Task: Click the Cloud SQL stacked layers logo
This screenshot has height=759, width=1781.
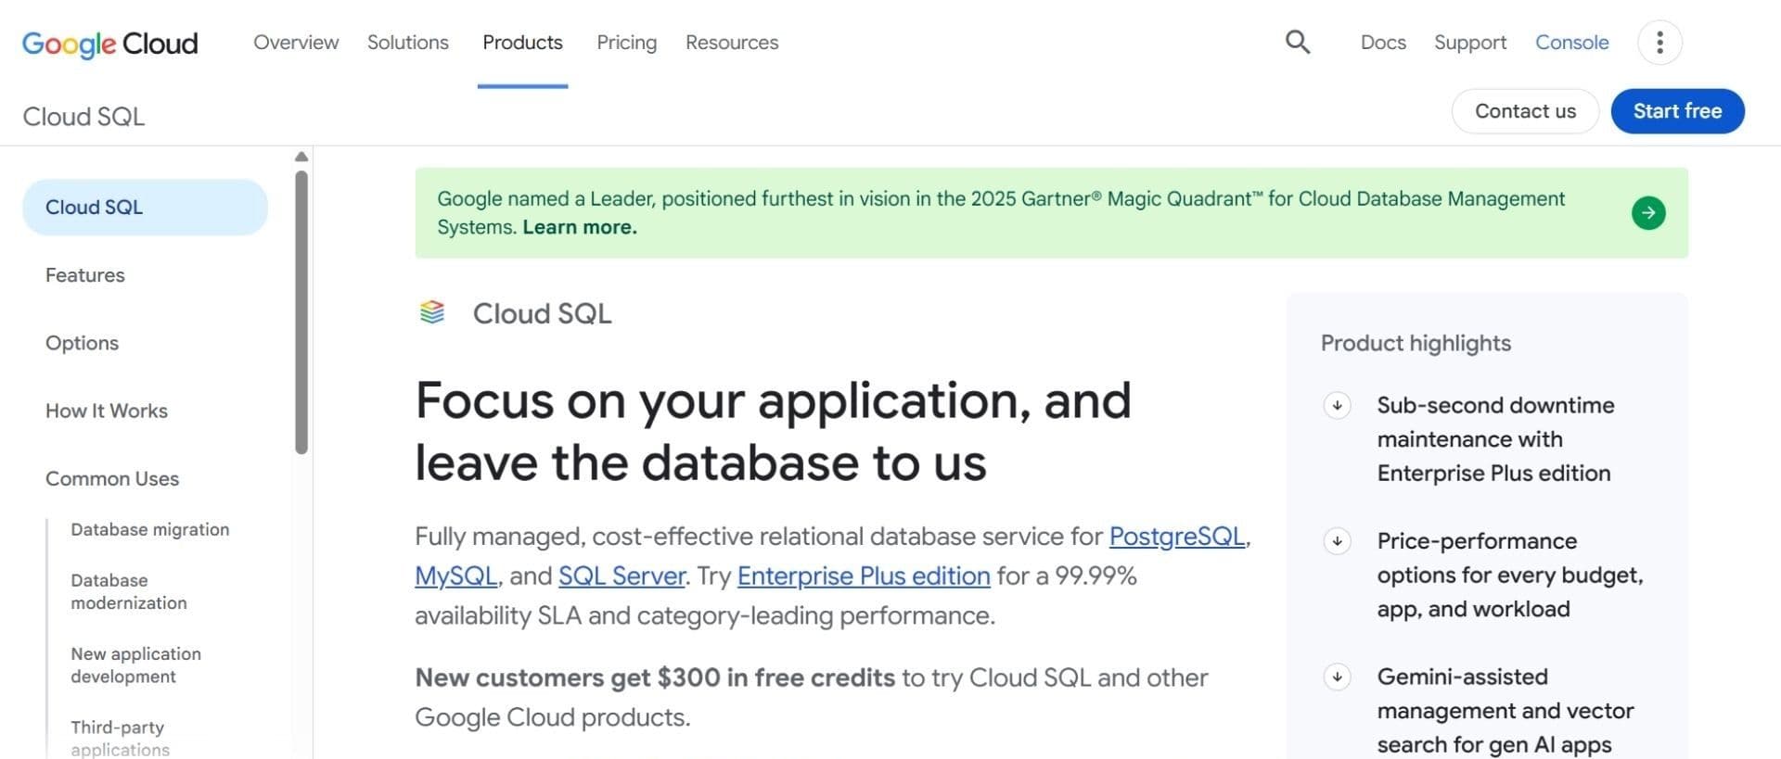Action: [432, 312]
